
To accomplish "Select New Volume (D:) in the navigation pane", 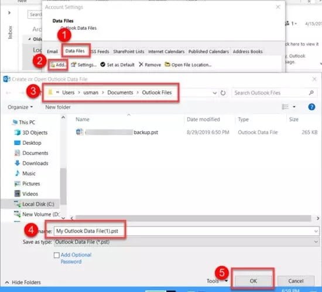I will [x=36, y=214].
